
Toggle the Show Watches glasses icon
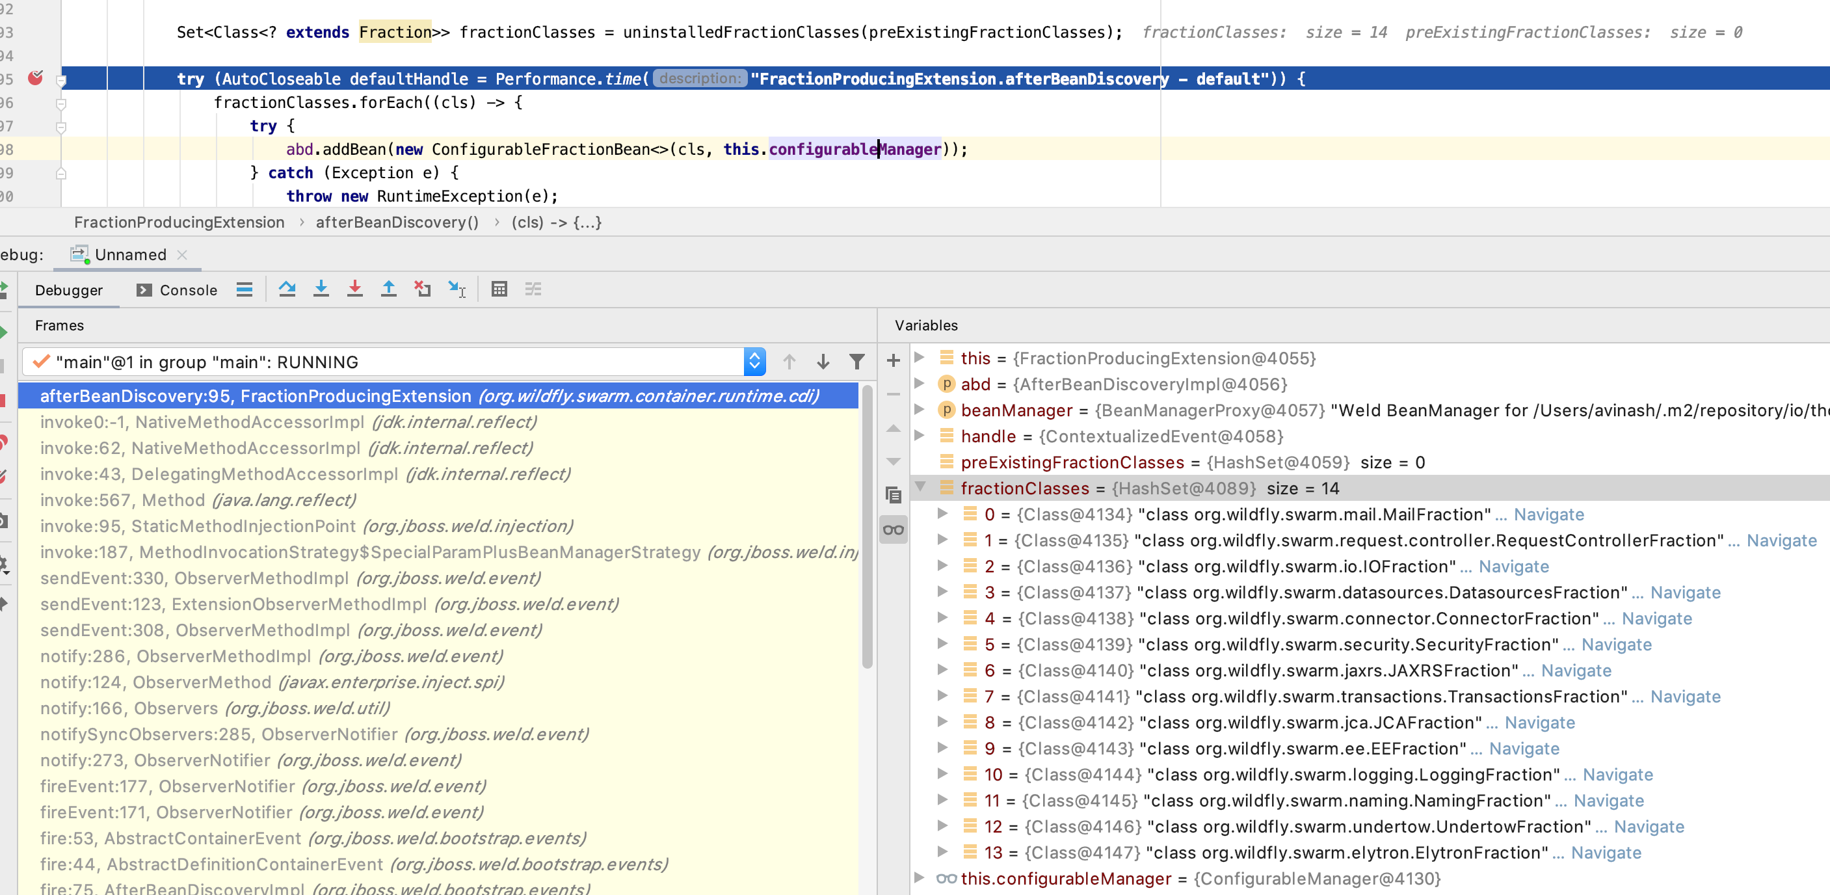click(x=894, y=530)
